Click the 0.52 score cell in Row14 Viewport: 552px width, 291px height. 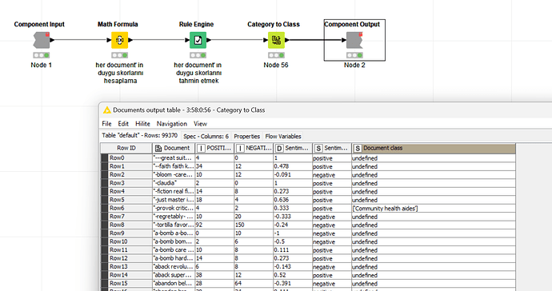pos(293,275)
